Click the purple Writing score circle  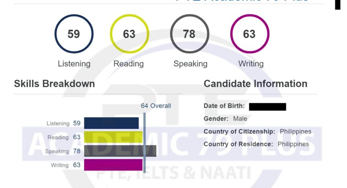tap(250, 34)
